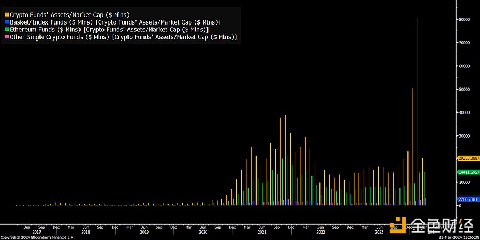
Task: Click the green value label 14411.5957
Action: (x=468, y=172)
